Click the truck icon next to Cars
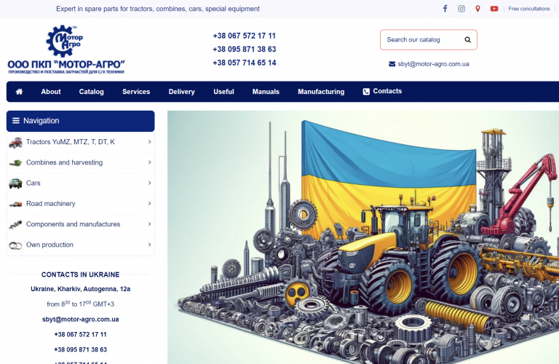Image resolution: width=559 pixels, height=364 pixels. pos(16,183)
